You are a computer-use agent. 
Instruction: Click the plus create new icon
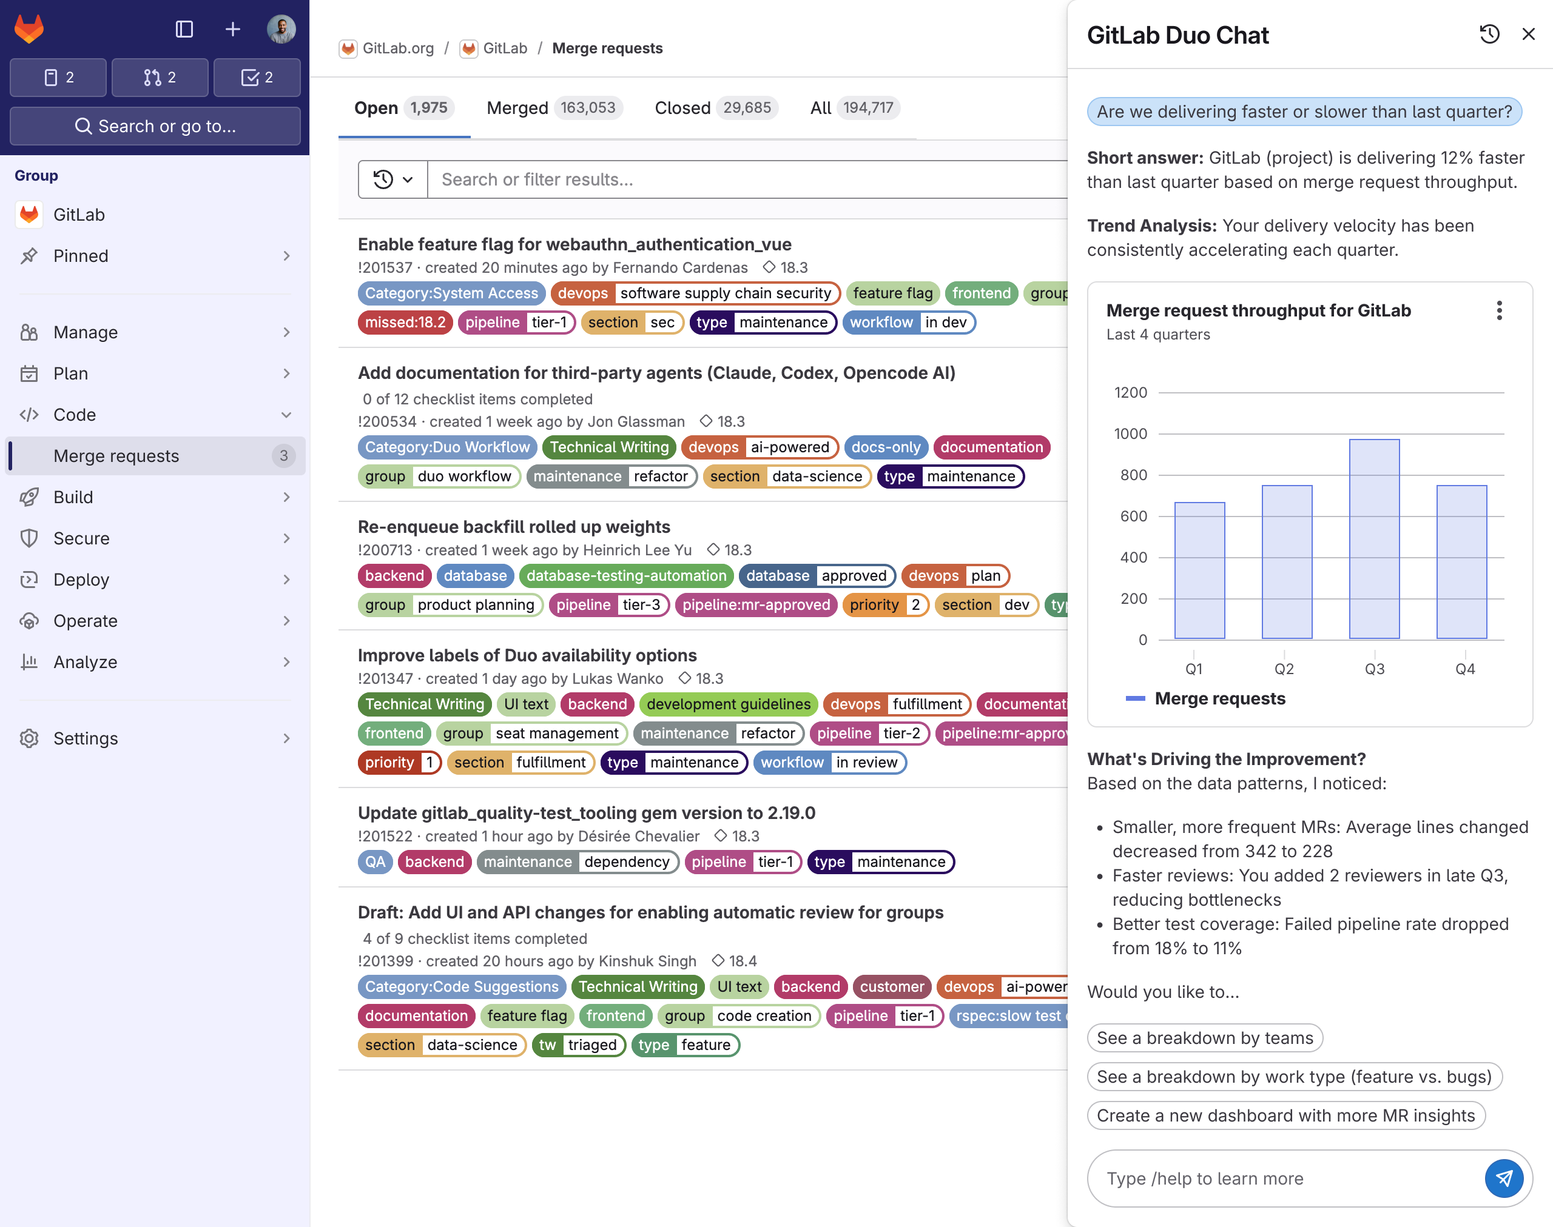coord(232,30)
